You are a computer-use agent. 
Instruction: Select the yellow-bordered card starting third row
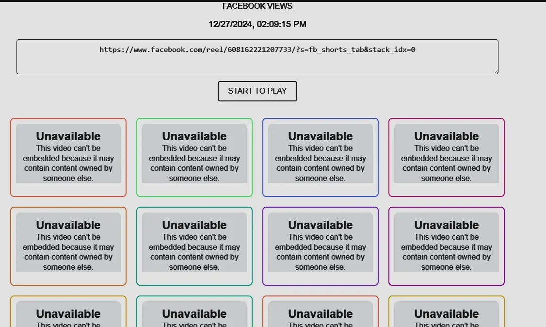tap(68, 311)
